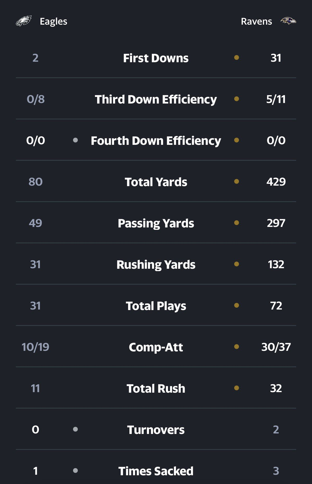Click gold dot next to Third Down Efficiency
Image resolution: width=312 pixels, height=484 pixels.
point(237,99)
